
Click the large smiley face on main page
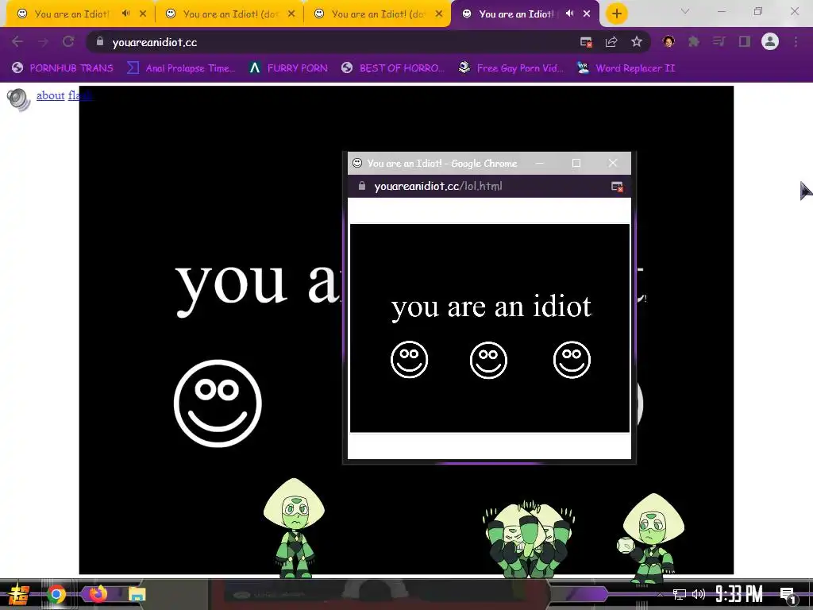point(218,403)
